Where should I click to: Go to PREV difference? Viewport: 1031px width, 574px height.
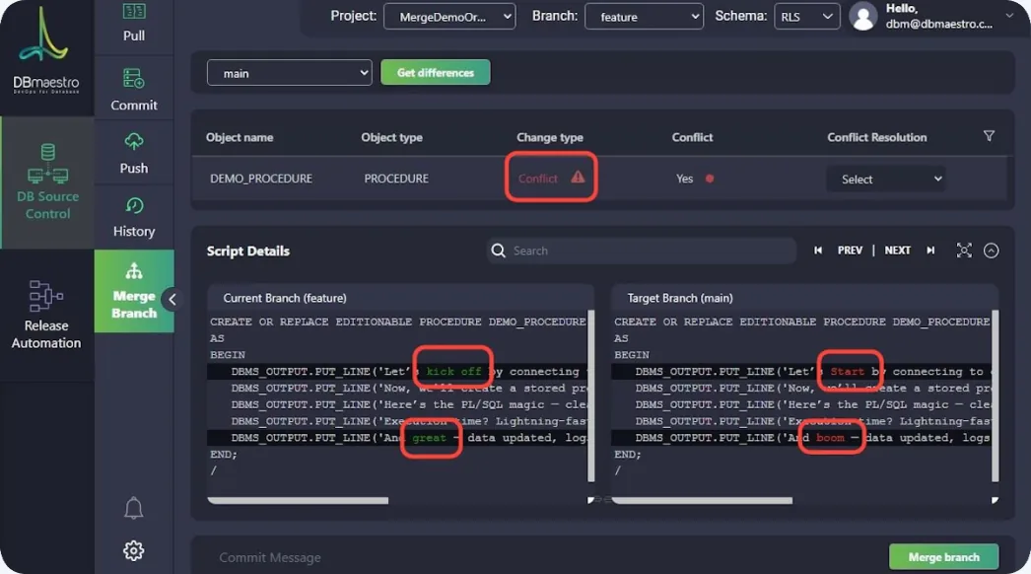click(850, 251)
